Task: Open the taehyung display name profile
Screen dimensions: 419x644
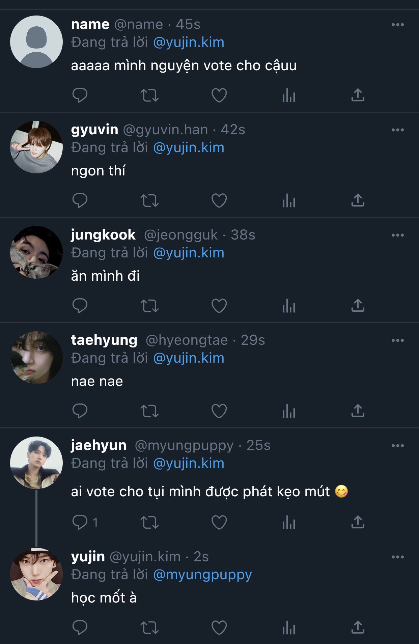Action: [x=104, y=340]
